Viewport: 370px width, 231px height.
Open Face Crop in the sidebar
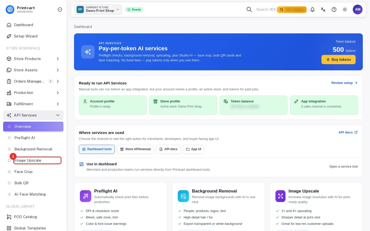[x=33, y=172]
